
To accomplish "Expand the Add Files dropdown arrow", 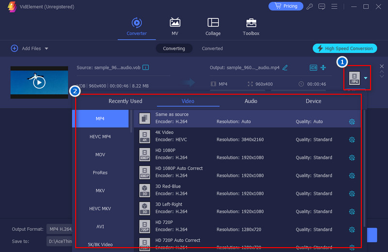I will (x=47, y=49).
